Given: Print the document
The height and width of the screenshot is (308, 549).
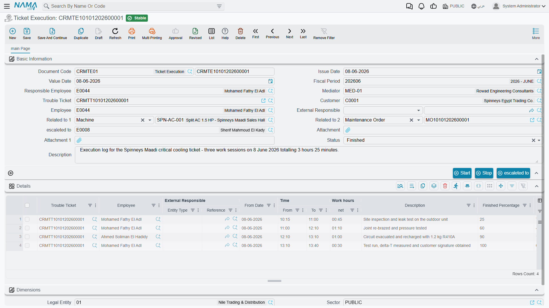Looking at the screenshot, I should 132,34.
